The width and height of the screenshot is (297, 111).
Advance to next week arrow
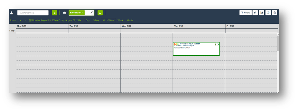tap(25, 20)
